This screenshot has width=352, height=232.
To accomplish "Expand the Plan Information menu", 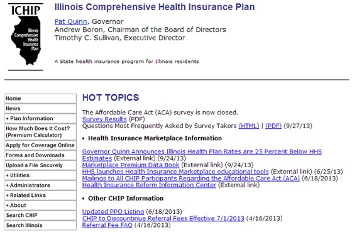I will coord(40,119).
